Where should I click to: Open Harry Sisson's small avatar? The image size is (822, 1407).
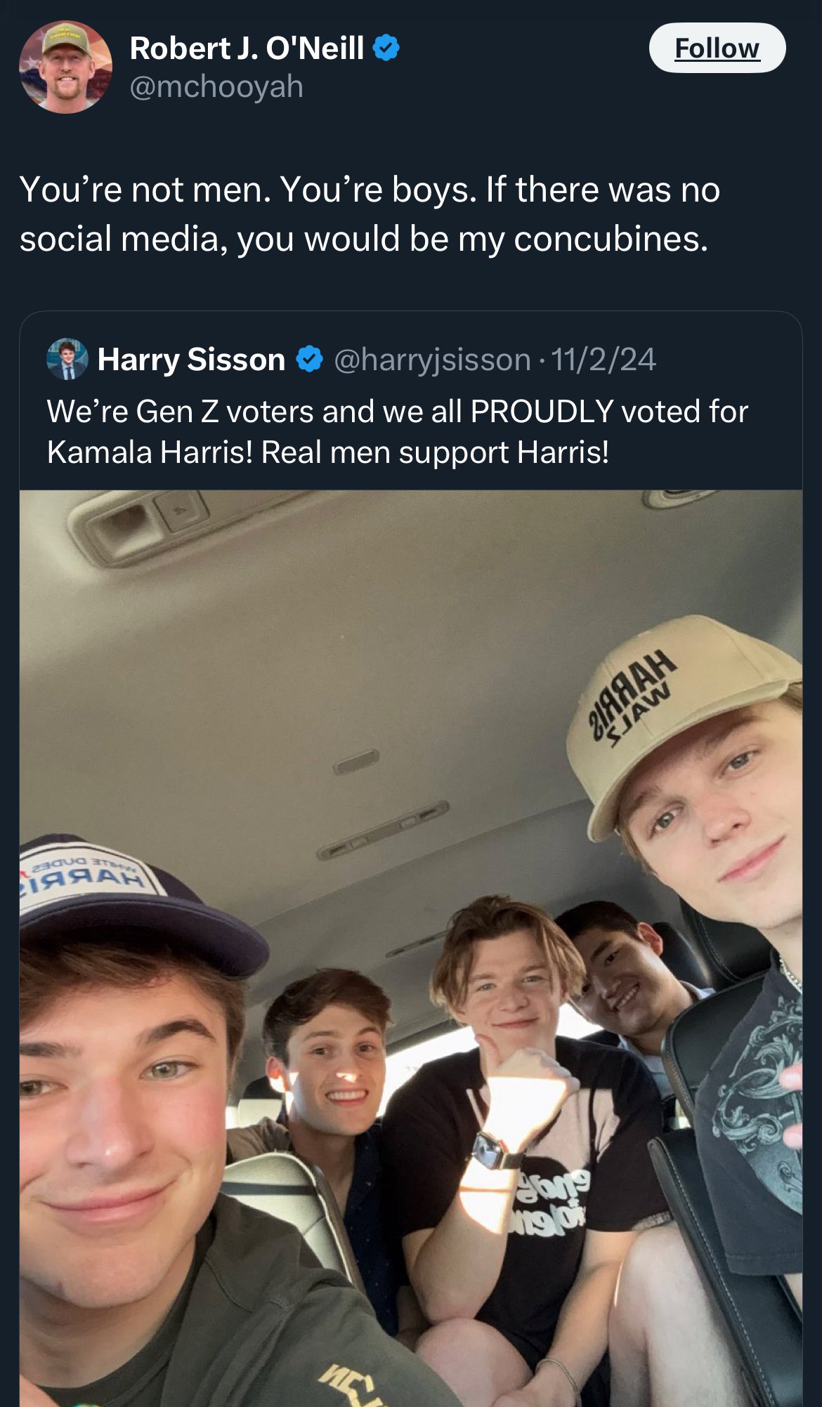click(x=67, y=359)
